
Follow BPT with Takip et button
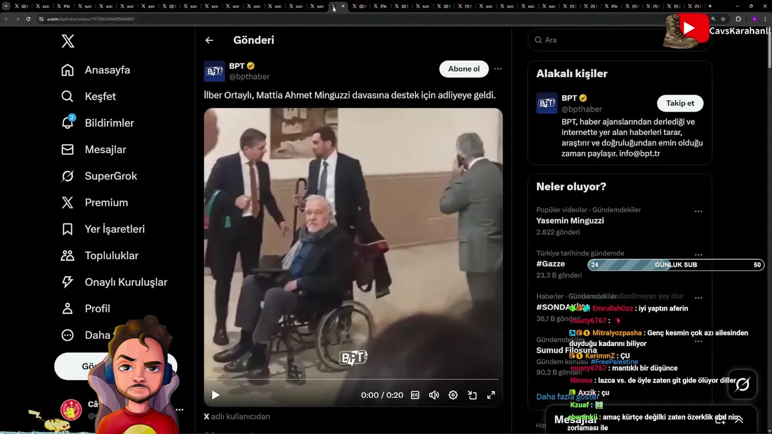point(680,103)
